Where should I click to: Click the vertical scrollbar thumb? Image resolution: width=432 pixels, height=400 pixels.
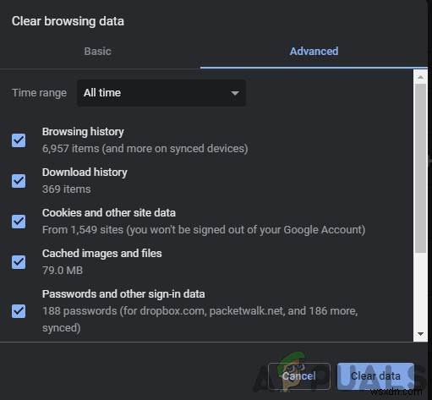420,168
